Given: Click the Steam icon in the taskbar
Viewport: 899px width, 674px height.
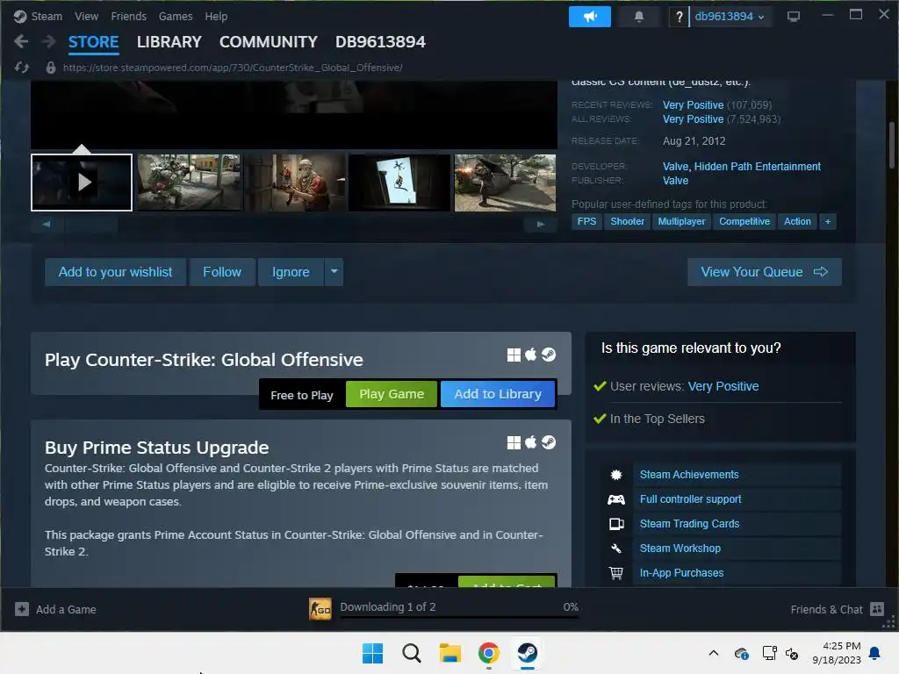Looking at the screenshot, I should pos(528,653).
